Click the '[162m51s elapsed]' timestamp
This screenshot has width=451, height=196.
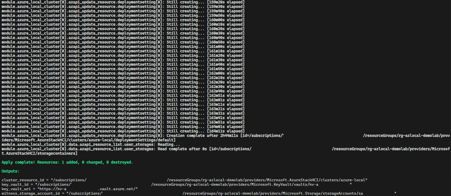coord(225,95)
